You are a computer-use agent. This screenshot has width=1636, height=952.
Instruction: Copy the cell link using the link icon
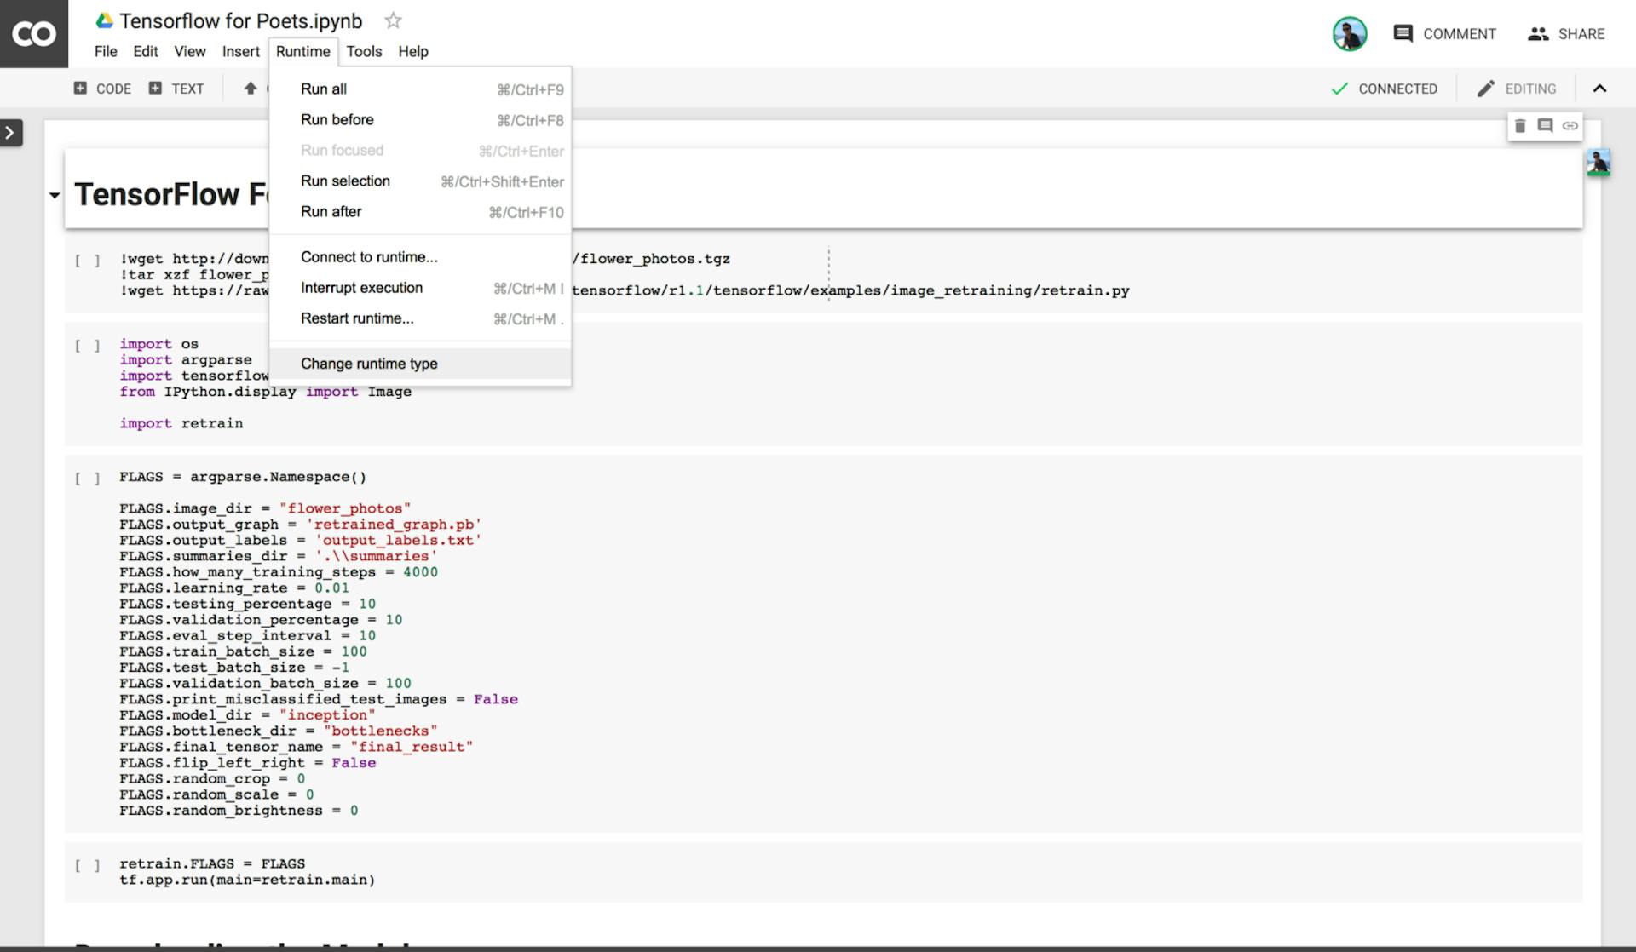point(1570,125)
